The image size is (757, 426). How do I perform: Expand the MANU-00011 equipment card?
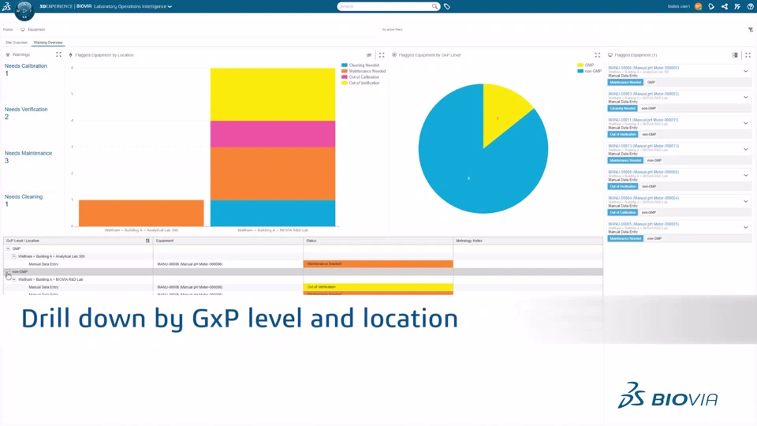tap(745, 123)
